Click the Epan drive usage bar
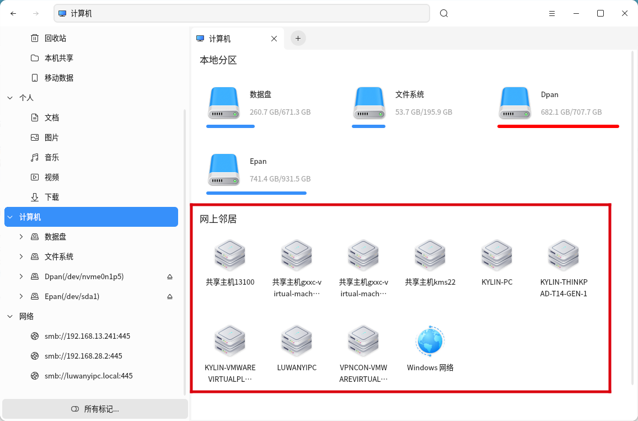Screen dimensions: 638x421 point(256,193)
